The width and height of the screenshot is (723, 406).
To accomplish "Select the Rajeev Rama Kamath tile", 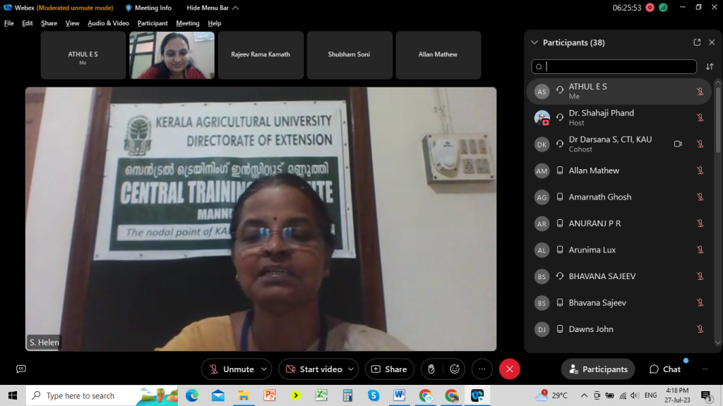I will tap(261, 55).
